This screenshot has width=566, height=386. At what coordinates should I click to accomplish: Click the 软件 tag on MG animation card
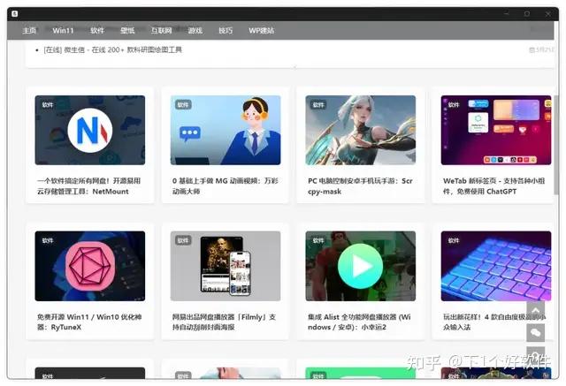click(183, 105)
